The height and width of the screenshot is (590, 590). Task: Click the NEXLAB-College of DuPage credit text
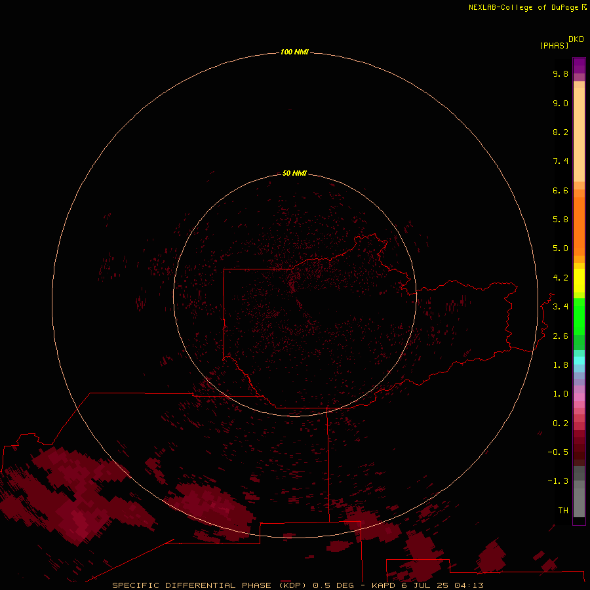point(523,7)
